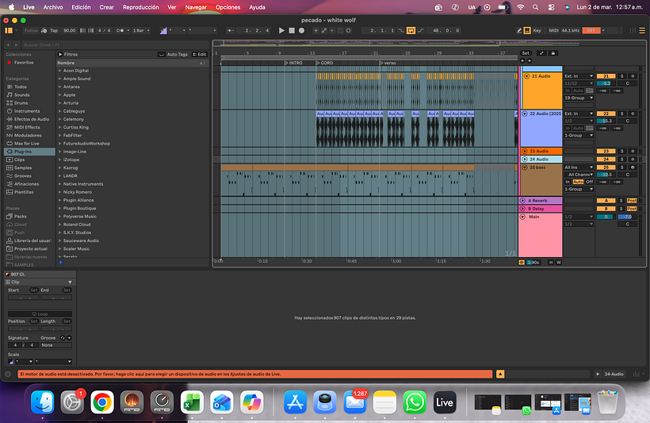The width and height of the screenshot is (650, 423).
Task: Set 25 bass monitoring to Off
Action: pyautogui.click(x=590, y=182)
